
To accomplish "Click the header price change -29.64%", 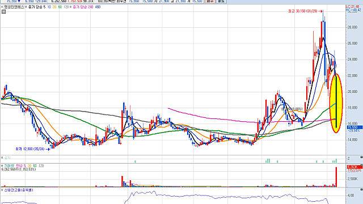I will (x=41, y=1).
